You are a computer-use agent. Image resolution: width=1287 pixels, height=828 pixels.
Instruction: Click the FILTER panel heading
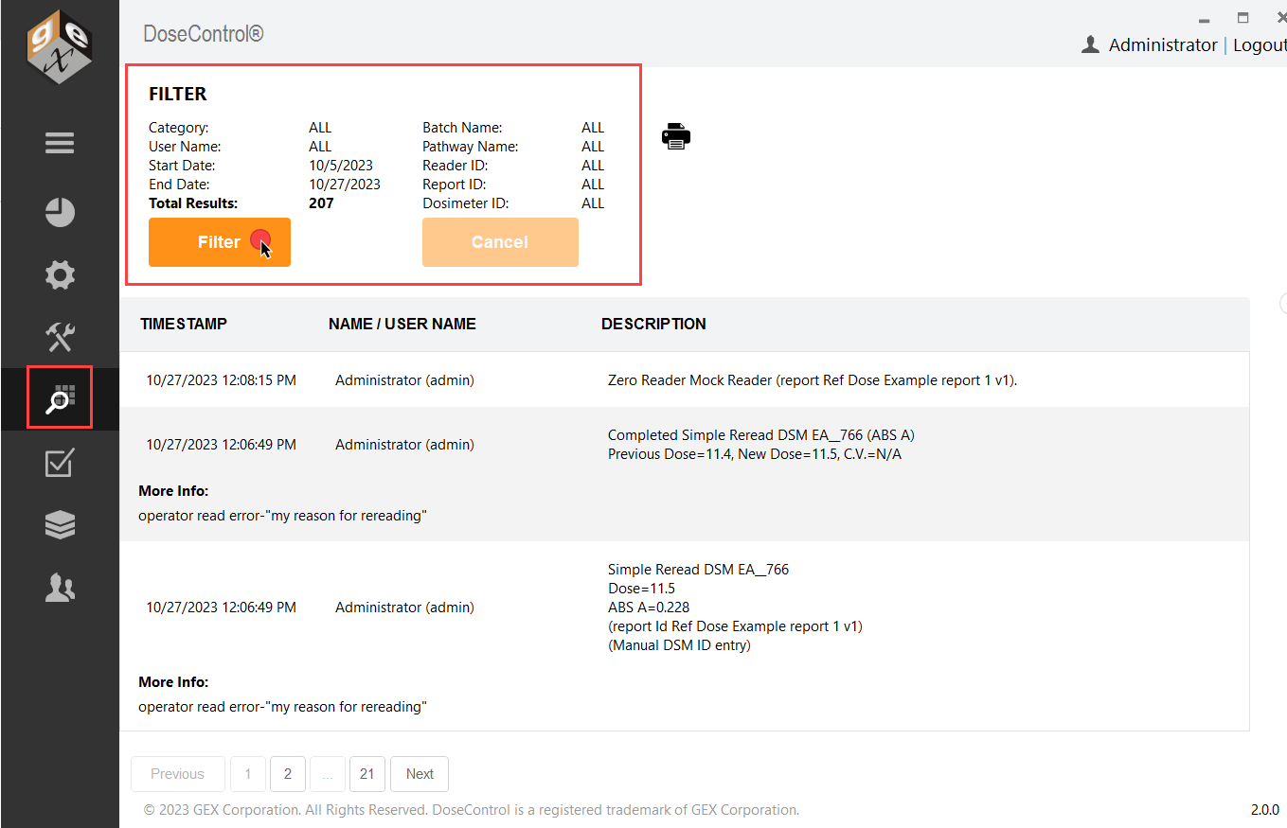coord(178,95)
